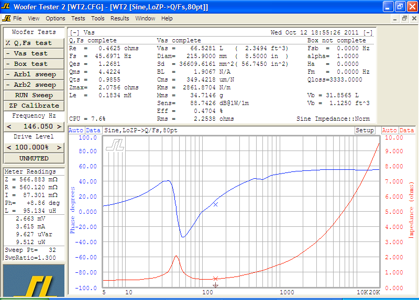Image resolution: width=419 pixels, height=300 pixels.
Task: Click the [-] next to the date
Action: pyautogui.click(x=368, y=32)
